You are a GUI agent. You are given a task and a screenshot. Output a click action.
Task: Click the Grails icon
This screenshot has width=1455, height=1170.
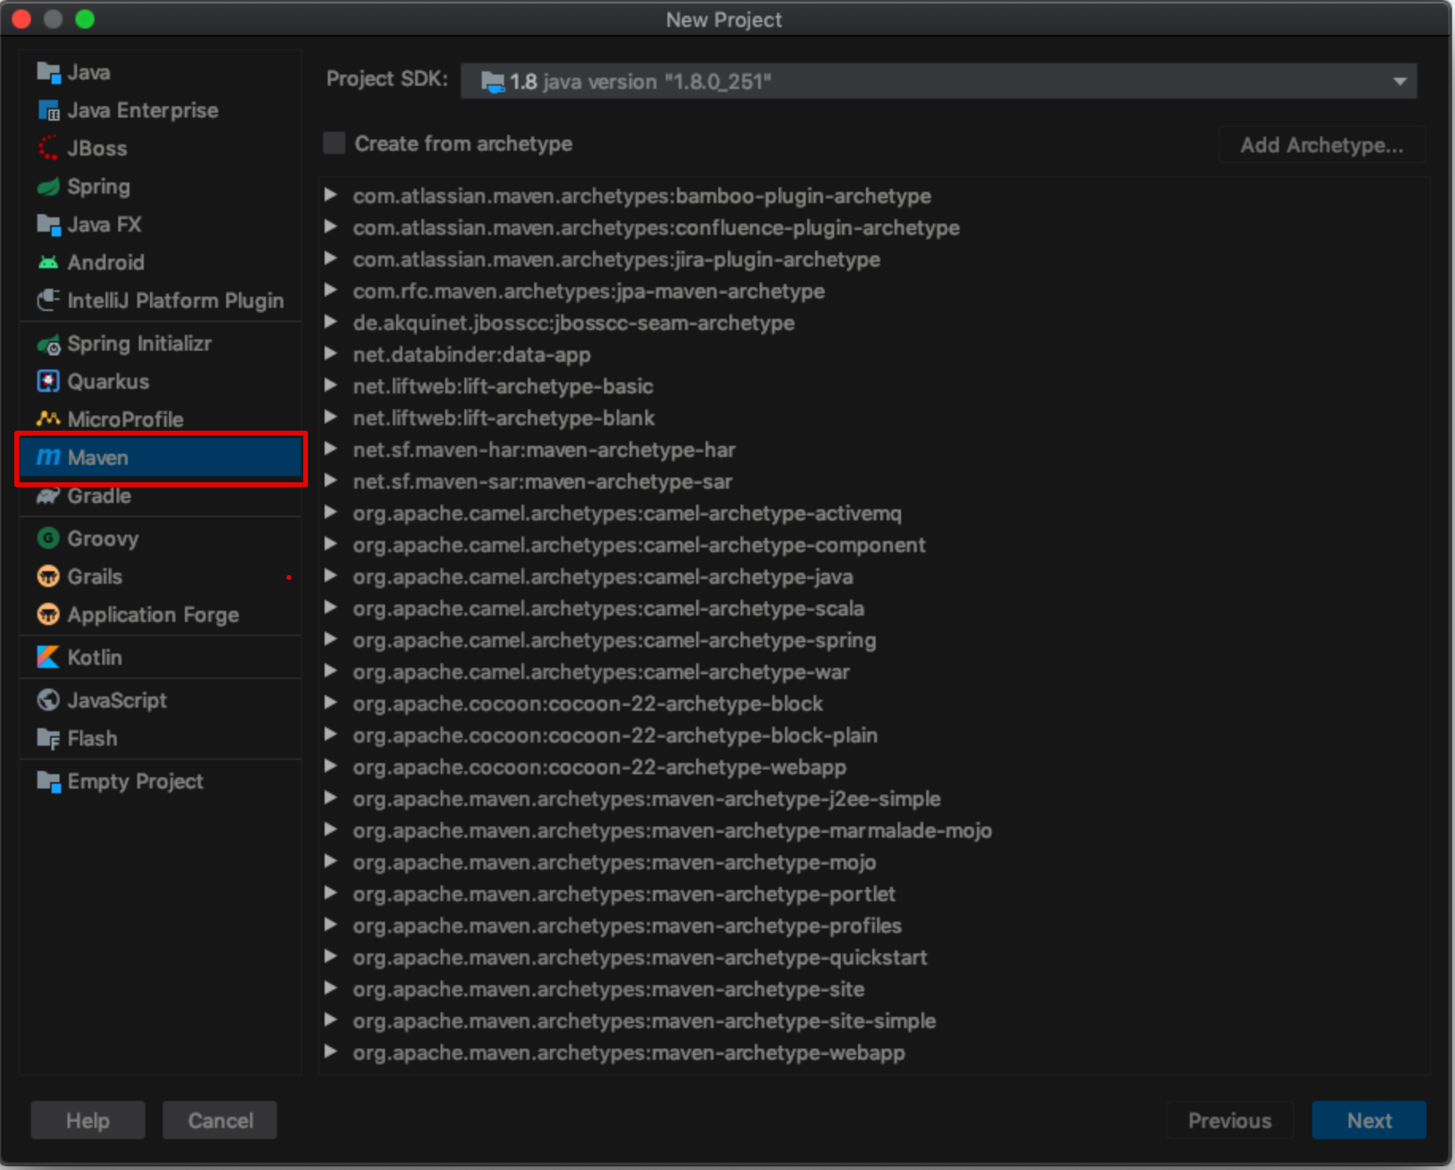(48, 577)
